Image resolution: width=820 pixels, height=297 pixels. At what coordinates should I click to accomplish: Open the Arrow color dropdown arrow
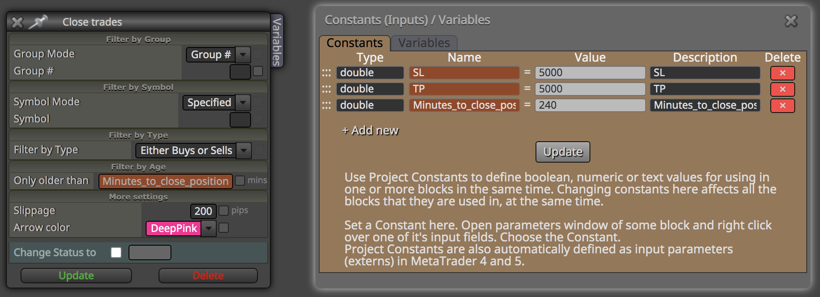tap(209, 229)
